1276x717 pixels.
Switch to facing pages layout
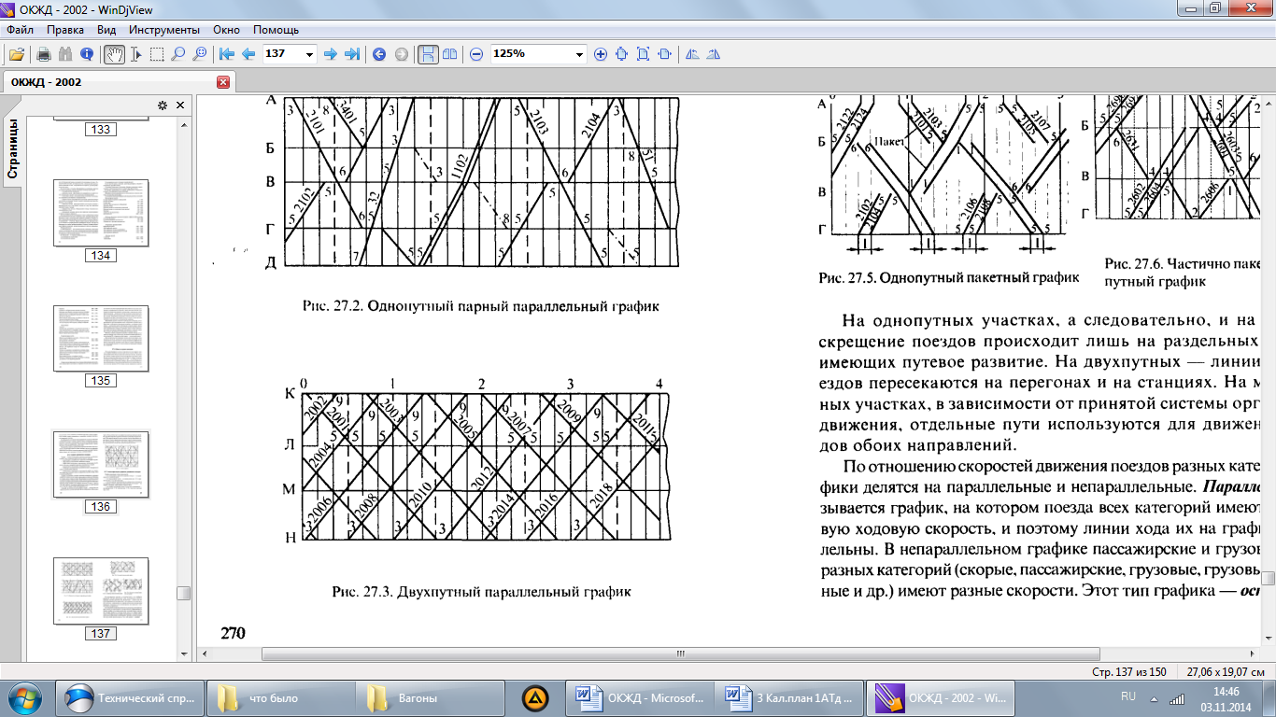click(x=449, y=54)
